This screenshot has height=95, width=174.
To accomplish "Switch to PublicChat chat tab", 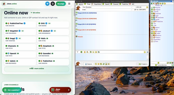I will (x=124, y=4).
